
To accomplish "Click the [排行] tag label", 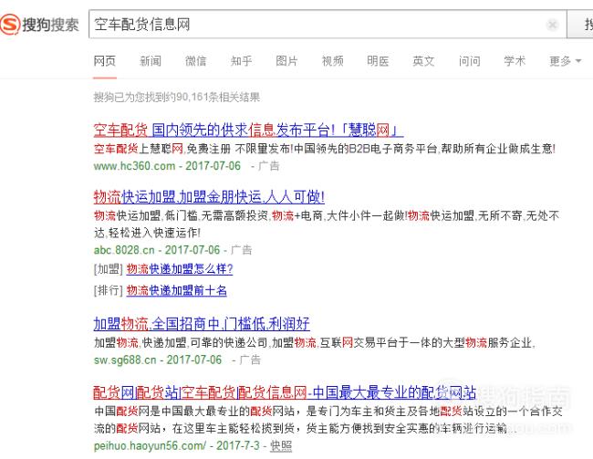I will click(109, 290).
